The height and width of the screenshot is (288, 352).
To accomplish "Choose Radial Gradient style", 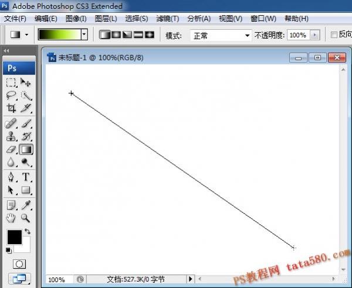I will (116, 35).
